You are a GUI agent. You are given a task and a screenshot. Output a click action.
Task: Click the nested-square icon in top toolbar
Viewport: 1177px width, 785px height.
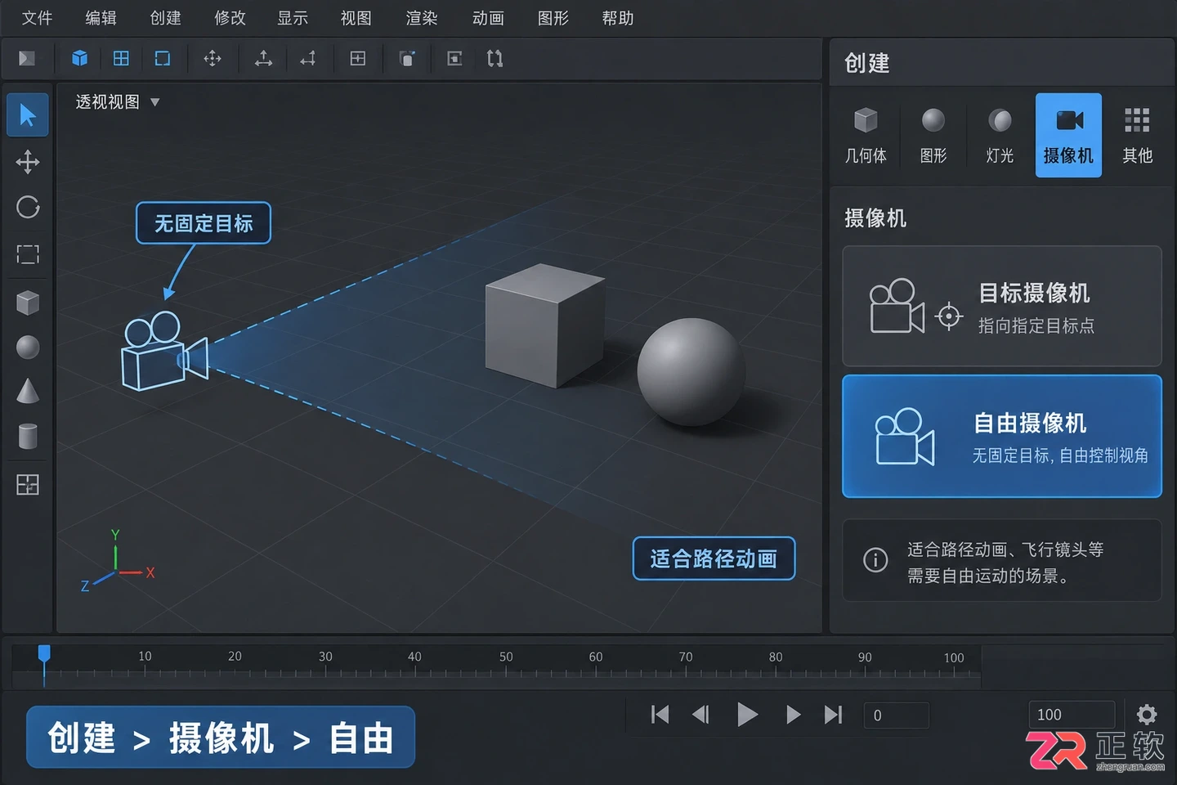(x=454, y=58)
